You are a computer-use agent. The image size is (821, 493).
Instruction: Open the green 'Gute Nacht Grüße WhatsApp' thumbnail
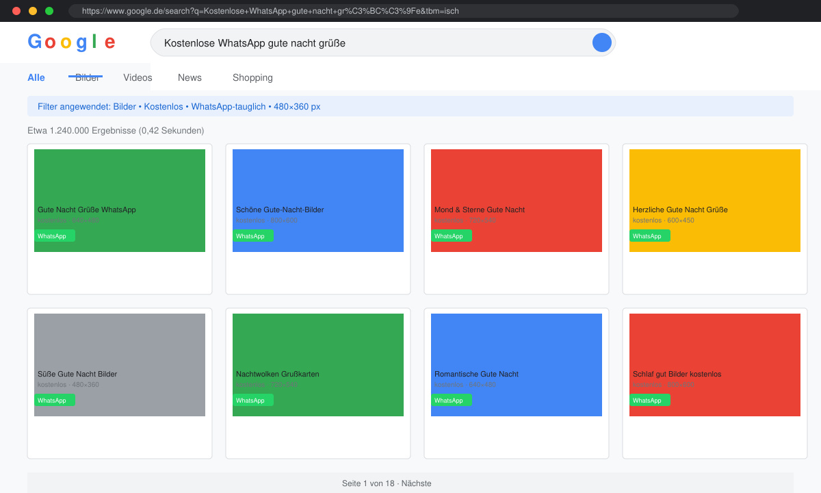pyautogui.click(x=120, y=201)
